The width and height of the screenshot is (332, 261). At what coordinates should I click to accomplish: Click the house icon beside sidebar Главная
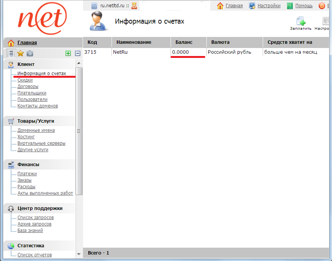click(11, 43)
